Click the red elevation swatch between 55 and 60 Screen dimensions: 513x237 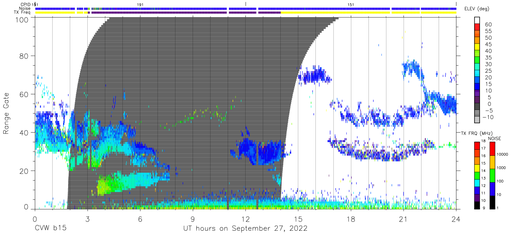pyautogui.click(x=477, y=27)
